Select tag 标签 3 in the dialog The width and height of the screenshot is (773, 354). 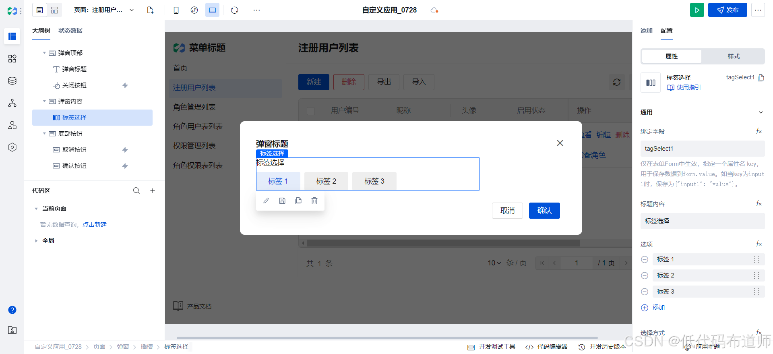[374, 181]
